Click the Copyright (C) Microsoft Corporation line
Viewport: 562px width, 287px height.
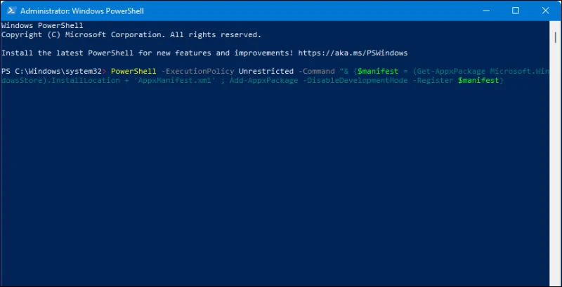pos(131,34)
